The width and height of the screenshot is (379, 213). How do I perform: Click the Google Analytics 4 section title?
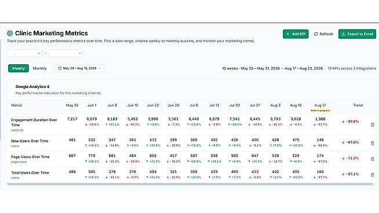click(x=32, y=87)
